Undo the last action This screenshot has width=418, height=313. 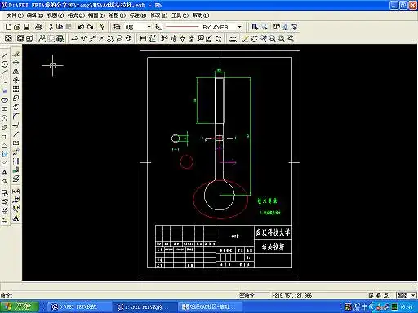pos(81,27)
